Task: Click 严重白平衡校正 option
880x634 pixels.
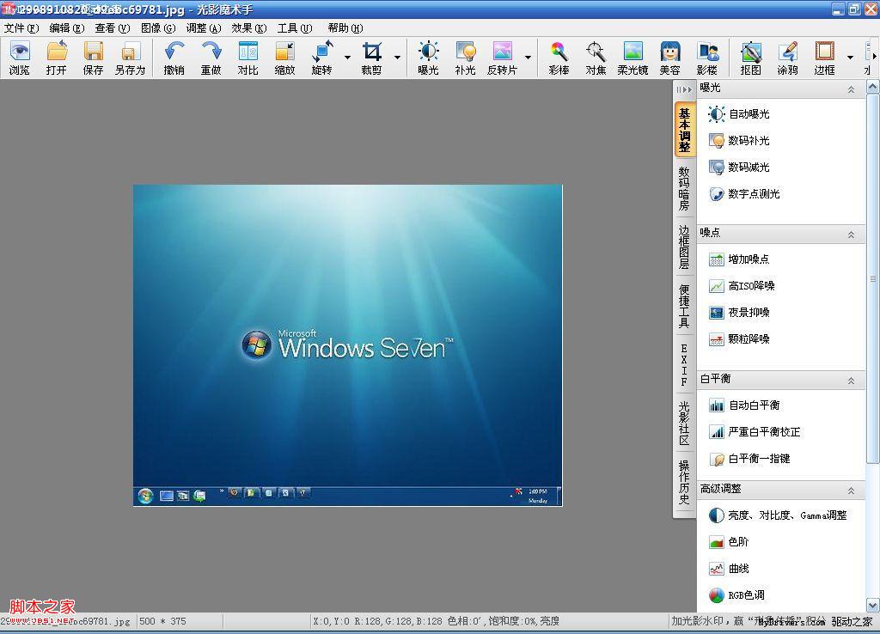Action: click(x=755, y=432)
